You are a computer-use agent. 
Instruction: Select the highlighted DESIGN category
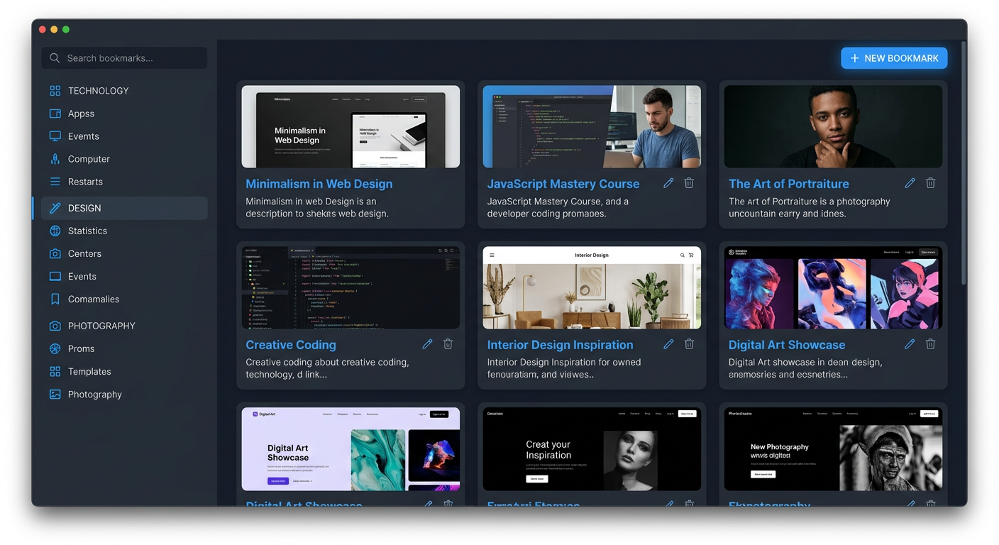click(125, 208)
